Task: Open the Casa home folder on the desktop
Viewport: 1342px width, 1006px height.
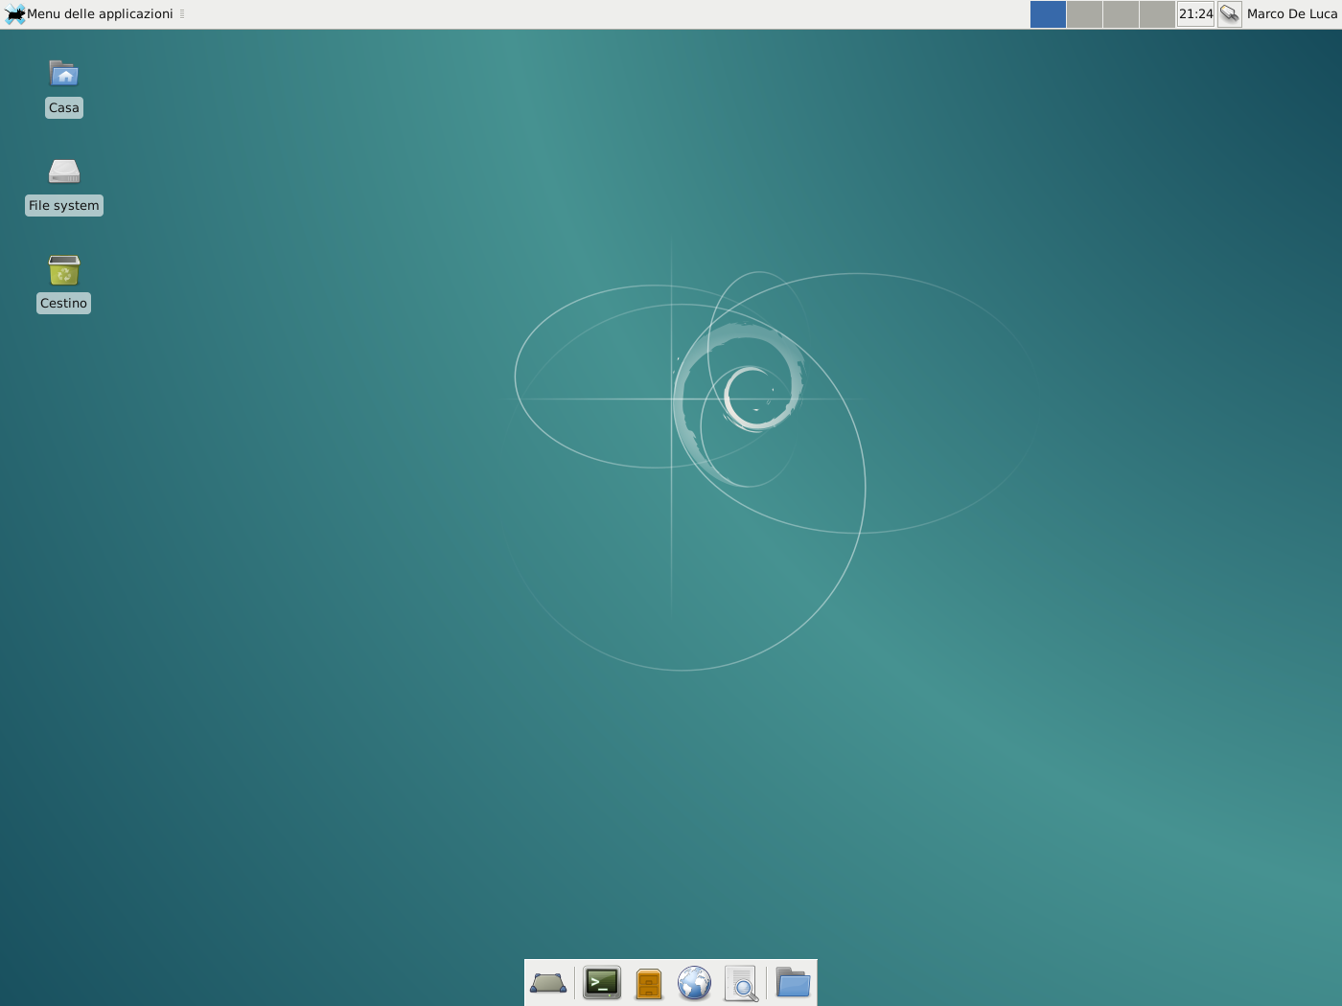Action: tap(63, 75)
